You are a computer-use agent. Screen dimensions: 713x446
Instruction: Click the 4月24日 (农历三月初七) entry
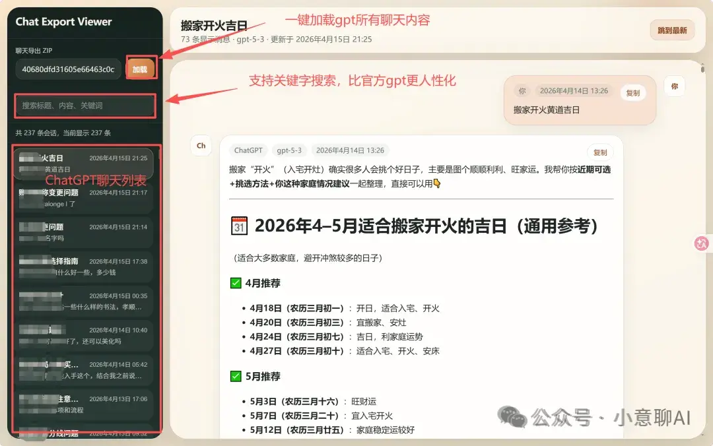pyautogui.click(x=336, y=336)
